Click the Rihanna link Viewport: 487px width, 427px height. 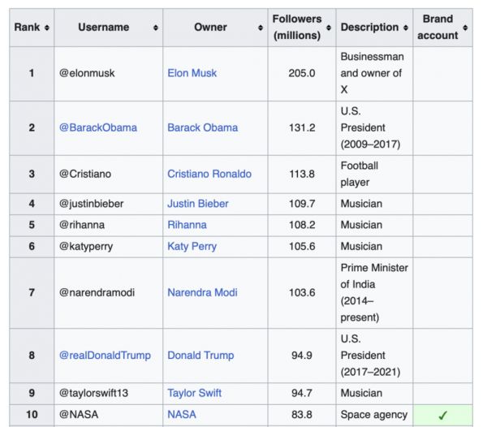(187, 225)
